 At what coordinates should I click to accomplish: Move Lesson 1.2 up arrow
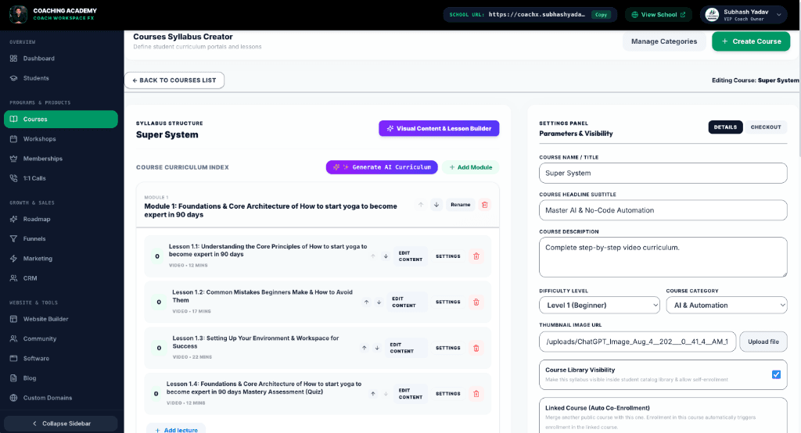(x=366, y=302)
